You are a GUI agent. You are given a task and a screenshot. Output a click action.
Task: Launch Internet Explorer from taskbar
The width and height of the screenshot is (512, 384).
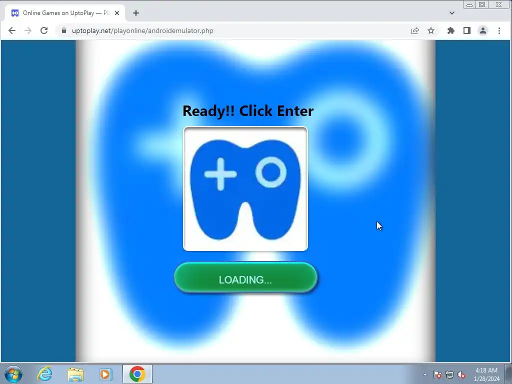click(44, 374)
